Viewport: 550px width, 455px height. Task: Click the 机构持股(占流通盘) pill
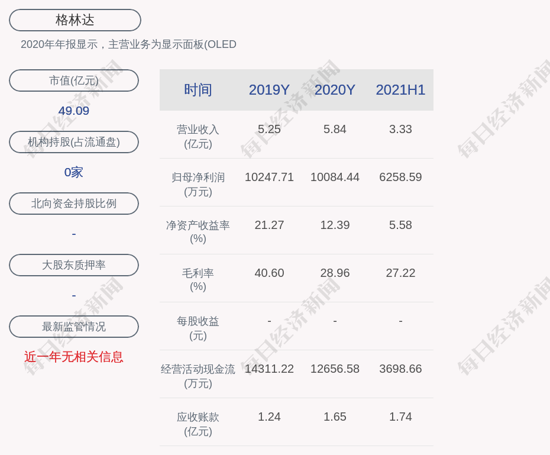click(x=74, y=142)
